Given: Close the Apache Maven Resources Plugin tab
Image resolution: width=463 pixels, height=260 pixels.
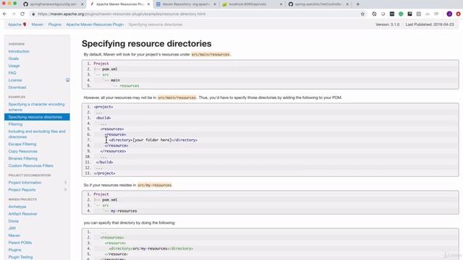Looking at the screenshot, I should click(x=148, y=4).
